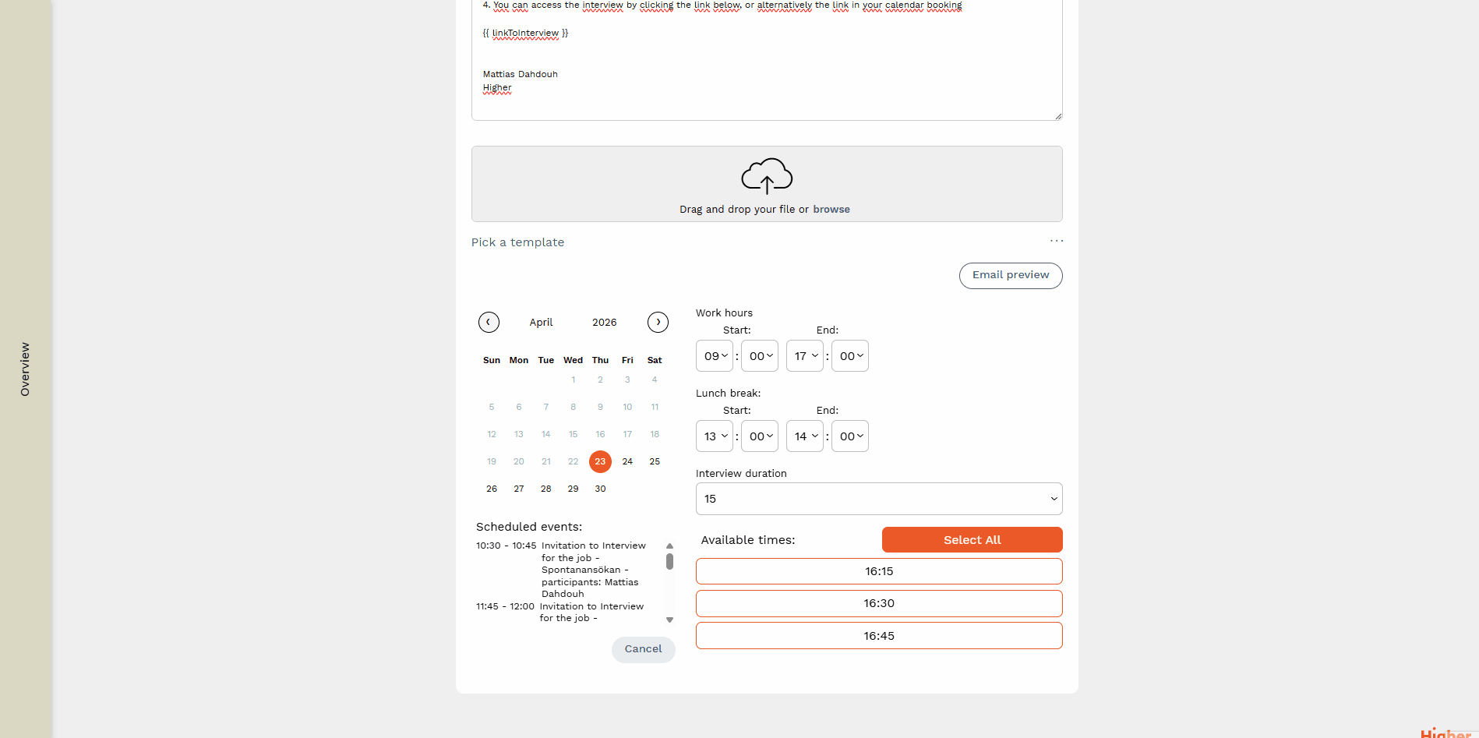Screen dimensions: 1479x738
Task: Go to the previous month in calendar
Action: tap(489, 322)
